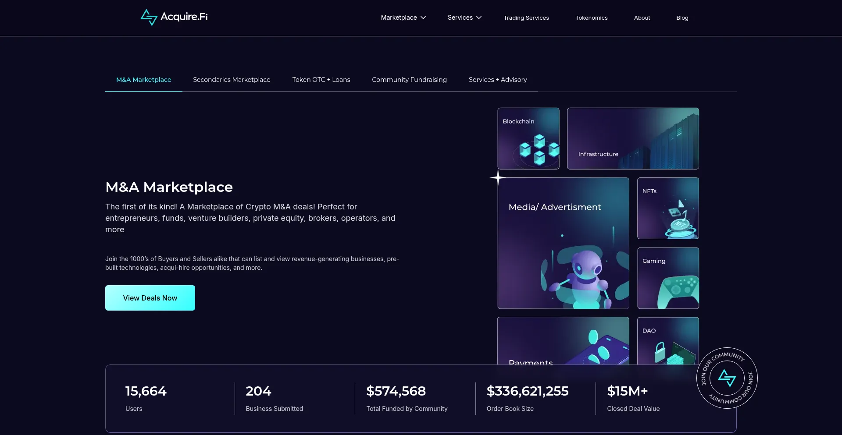Go to the Tokenomics page
Viewport: 842px width, 435px height.
pos(591,18)
